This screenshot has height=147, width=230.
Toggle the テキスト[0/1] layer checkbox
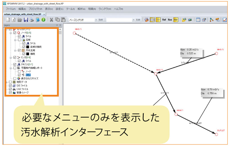pos(15,65)
